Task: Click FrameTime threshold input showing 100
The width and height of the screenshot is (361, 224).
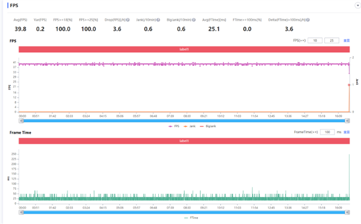Action: 327,132
